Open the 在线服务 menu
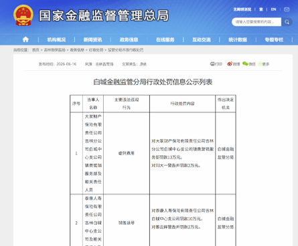 [165, 39]
